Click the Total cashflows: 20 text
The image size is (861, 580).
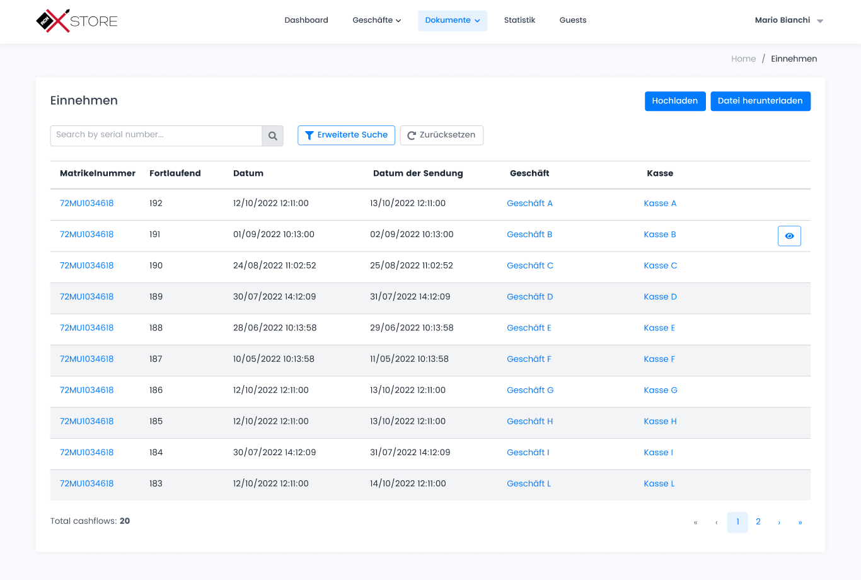(90, 521)
